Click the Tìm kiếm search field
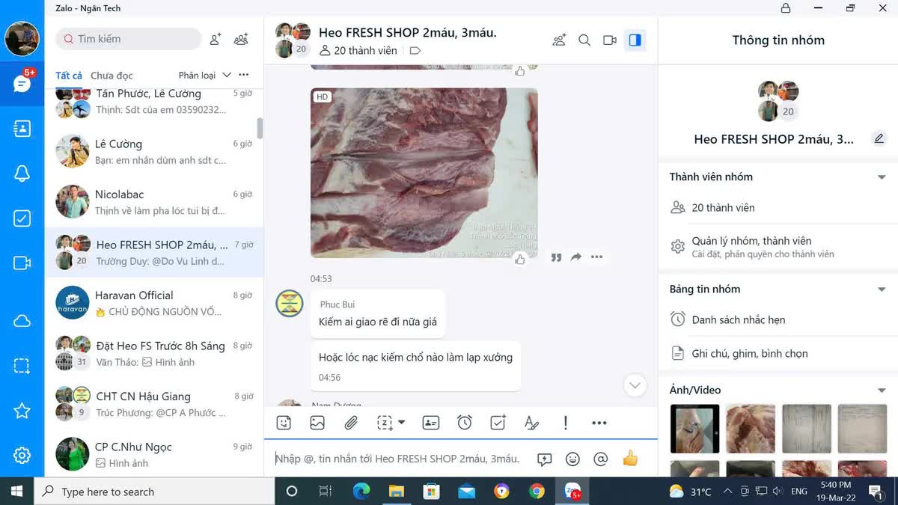 [129, 39]
